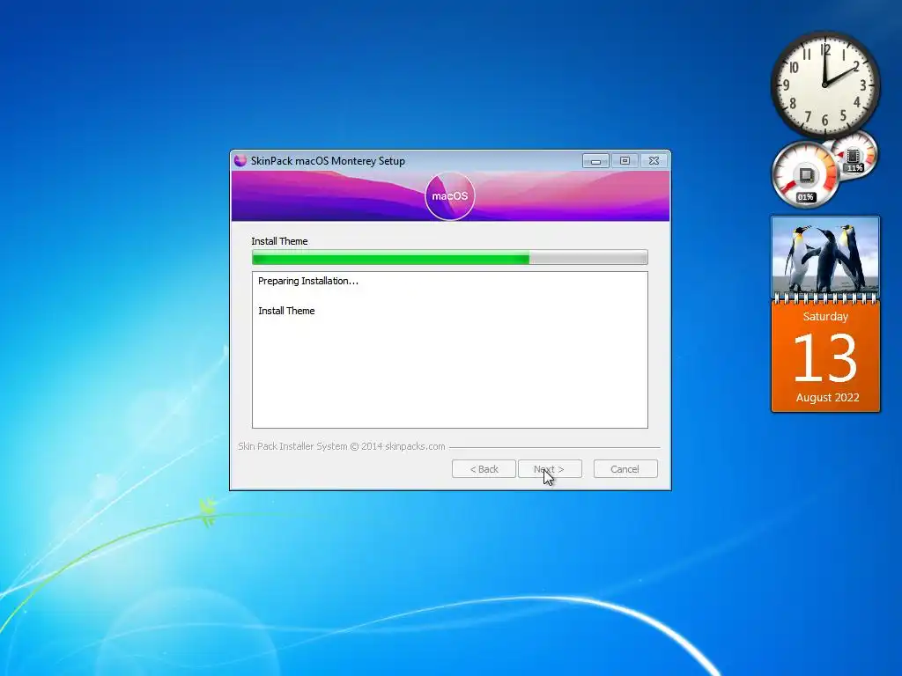
Task: Click 'Saturday' on the calendar gadget
Action: click(x=825, y=317)
